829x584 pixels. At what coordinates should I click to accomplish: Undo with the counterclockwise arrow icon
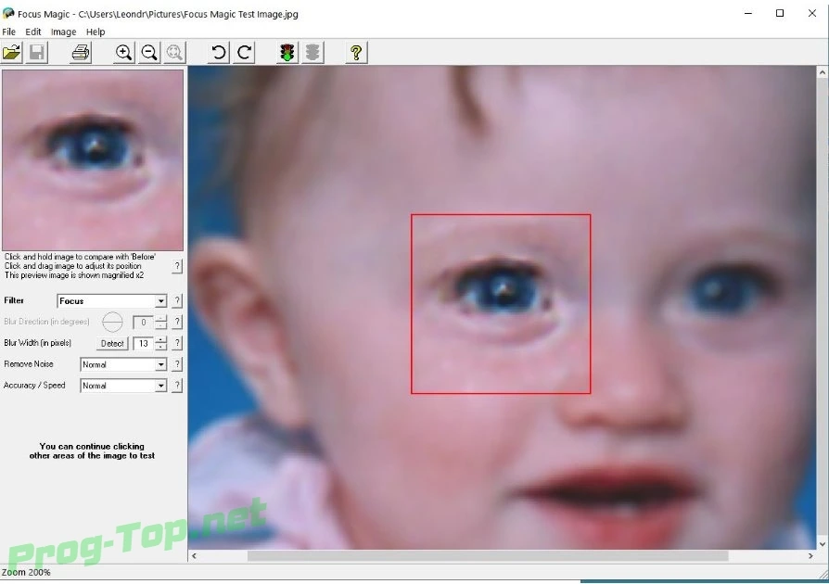click(218, 52)
